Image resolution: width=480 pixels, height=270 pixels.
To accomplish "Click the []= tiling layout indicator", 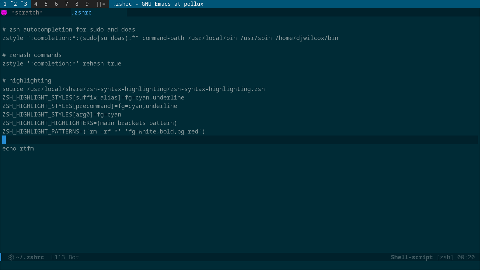I will coord(101,4).
